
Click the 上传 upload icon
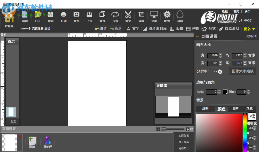[89, 14]
